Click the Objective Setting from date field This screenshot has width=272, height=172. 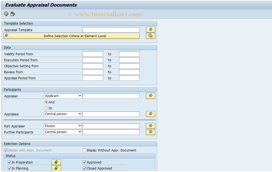click(x=93, y=66)
